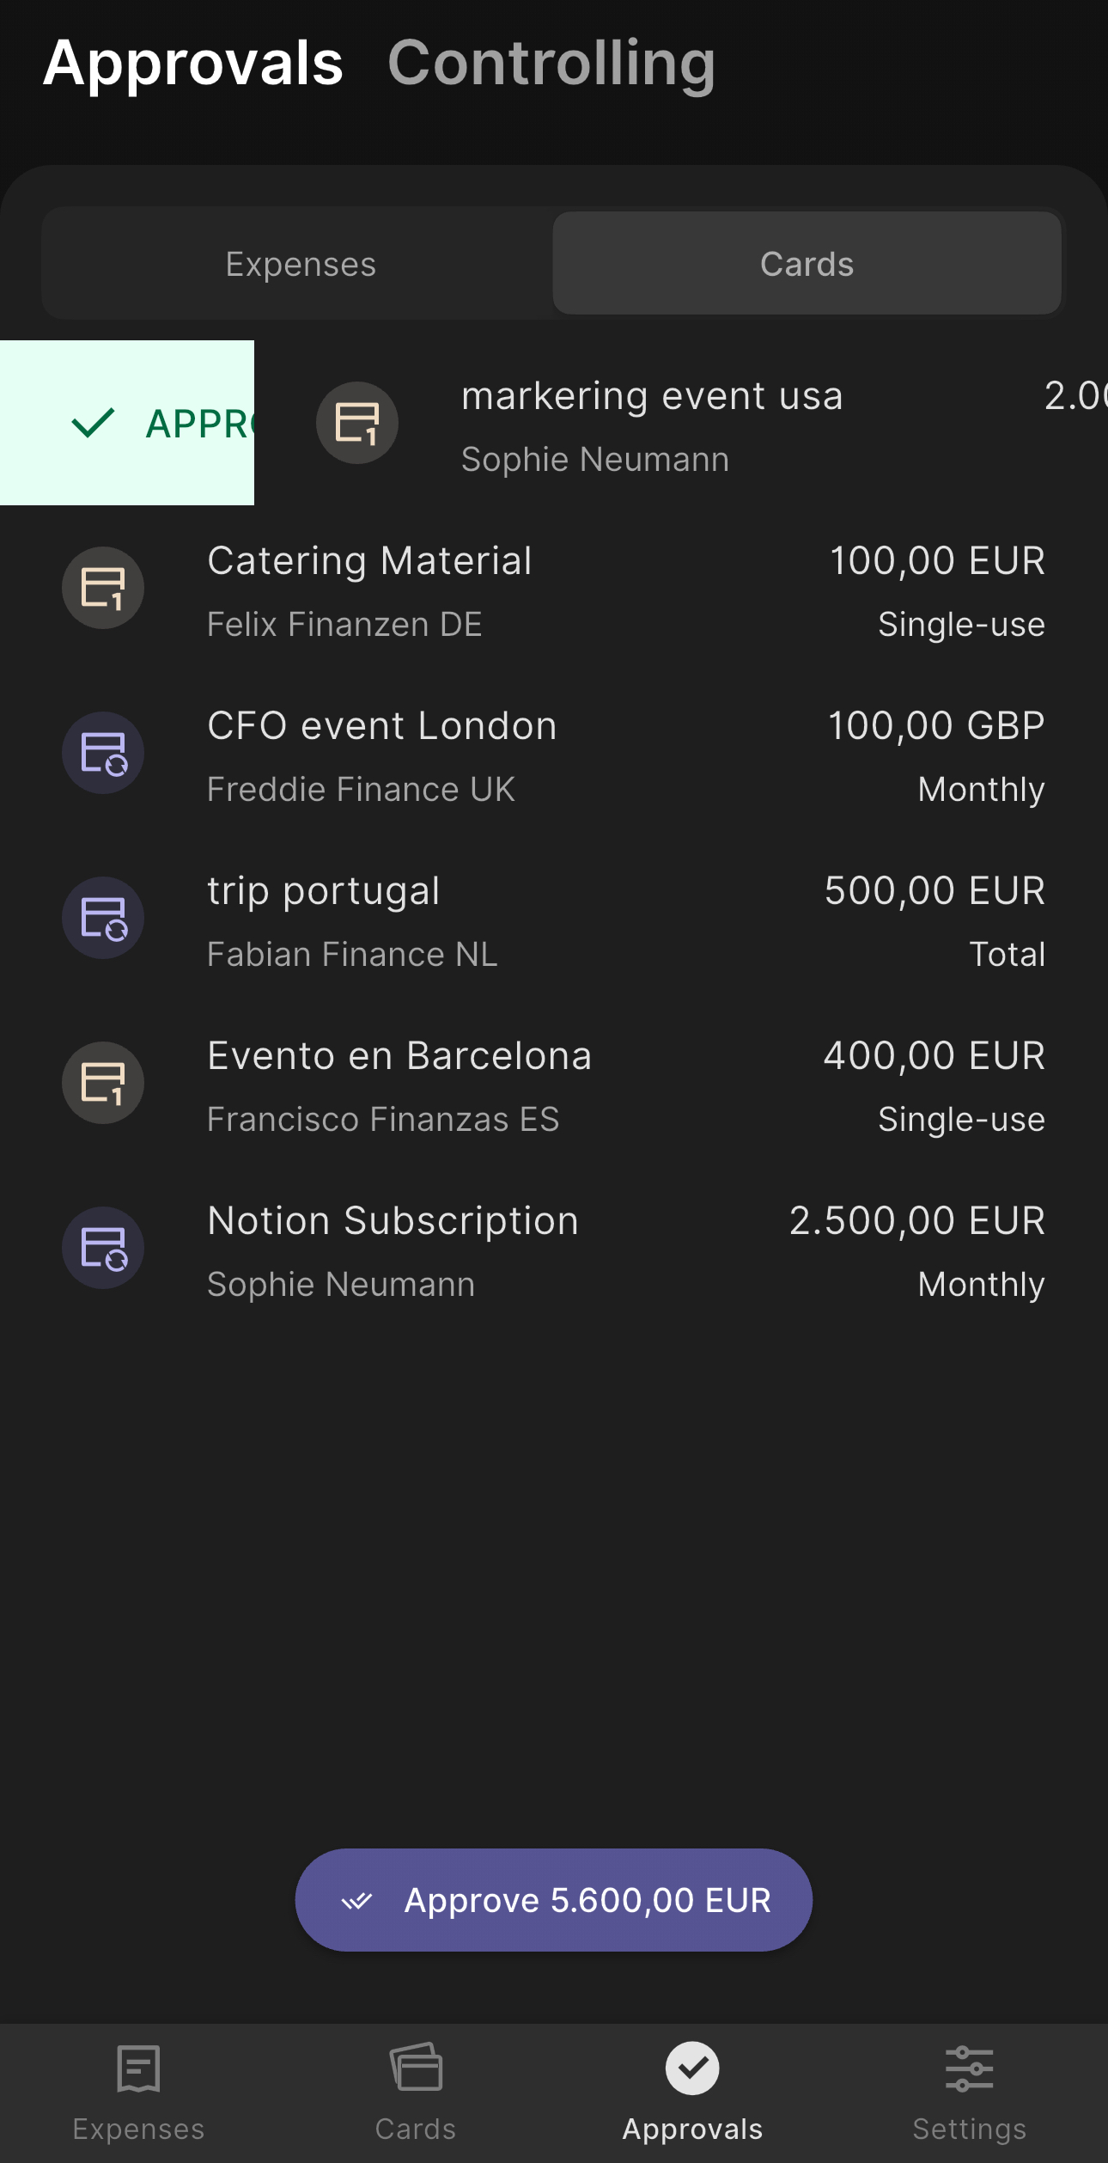Tap the green APPROVE swipe action
1108x2163 pixels.
click(x=127, y=423)
